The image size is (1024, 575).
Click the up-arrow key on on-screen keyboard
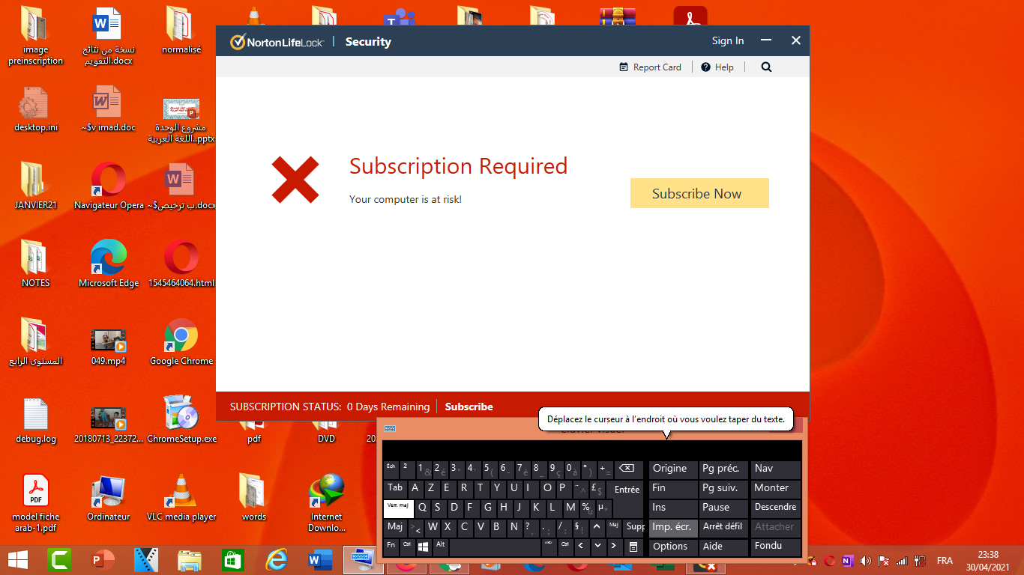pos(597,529)
